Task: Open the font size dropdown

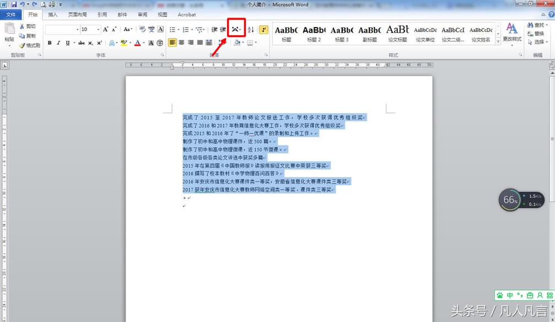Action: tap(99, 29)
